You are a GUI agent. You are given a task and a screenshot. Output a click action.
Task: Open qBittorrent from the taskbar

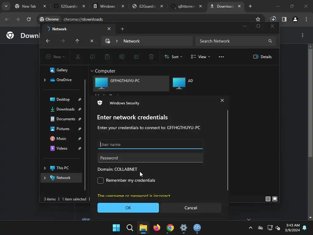pyautogui.click(x=197, y=228)
